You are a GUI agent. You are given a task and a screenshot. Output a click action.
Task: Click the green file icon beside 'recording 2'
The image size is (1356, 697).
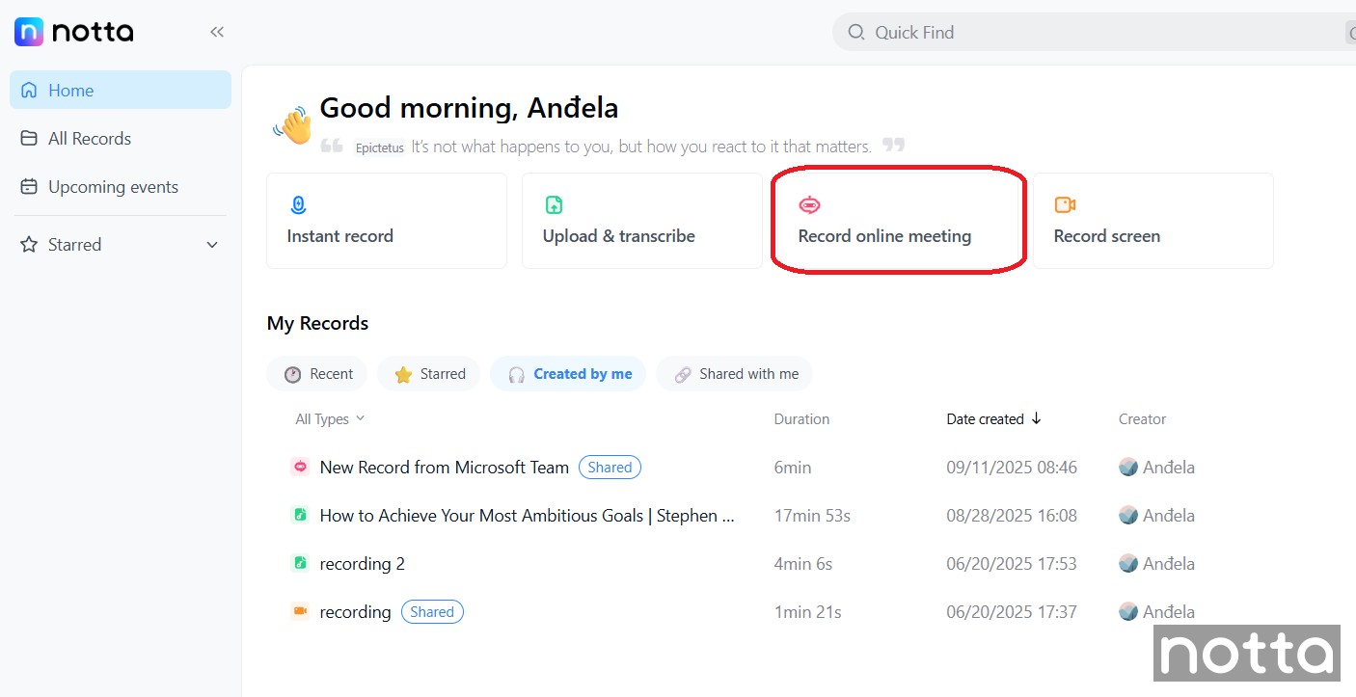300,563
